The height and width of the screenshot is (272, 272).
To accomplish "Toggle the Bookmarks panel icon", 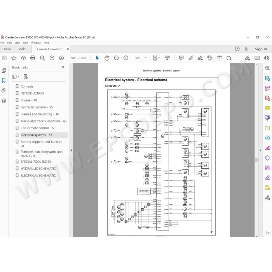I will [x=4, y=80].
